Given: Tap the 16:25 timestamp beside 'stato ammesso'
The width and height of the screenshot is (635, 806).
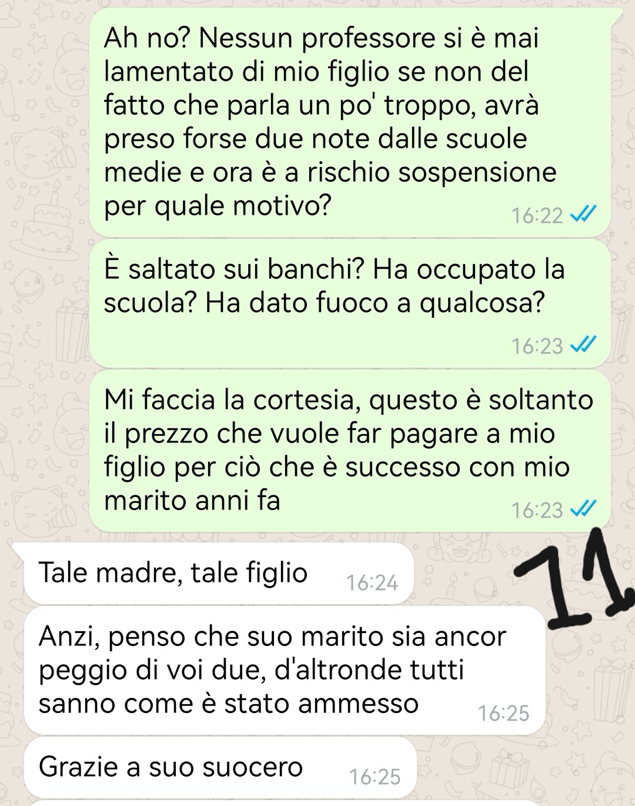Looking at the screenshot, I should pyautogui.click(x=504, y=713).
